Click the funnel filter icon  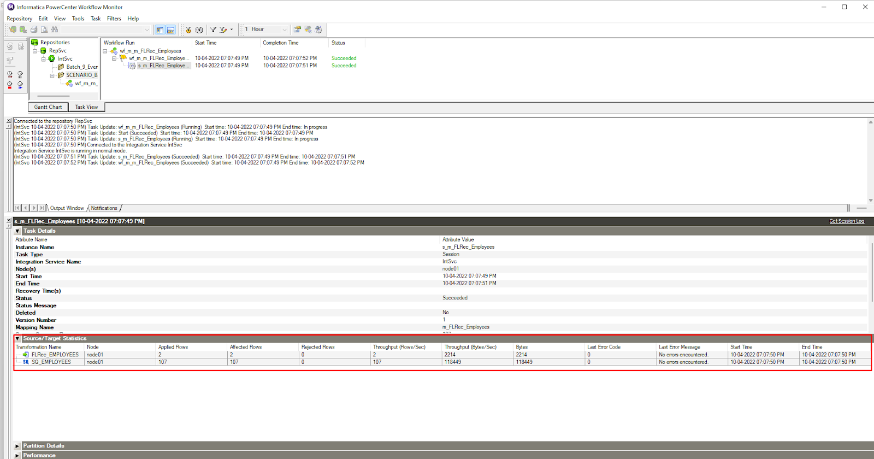point(214,30)
